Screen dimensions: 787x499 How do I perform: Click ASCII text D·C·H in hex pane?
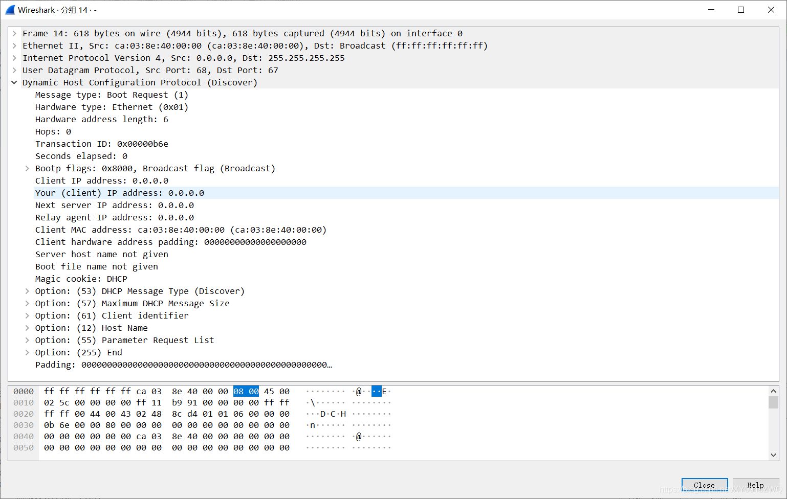point(333,414)
